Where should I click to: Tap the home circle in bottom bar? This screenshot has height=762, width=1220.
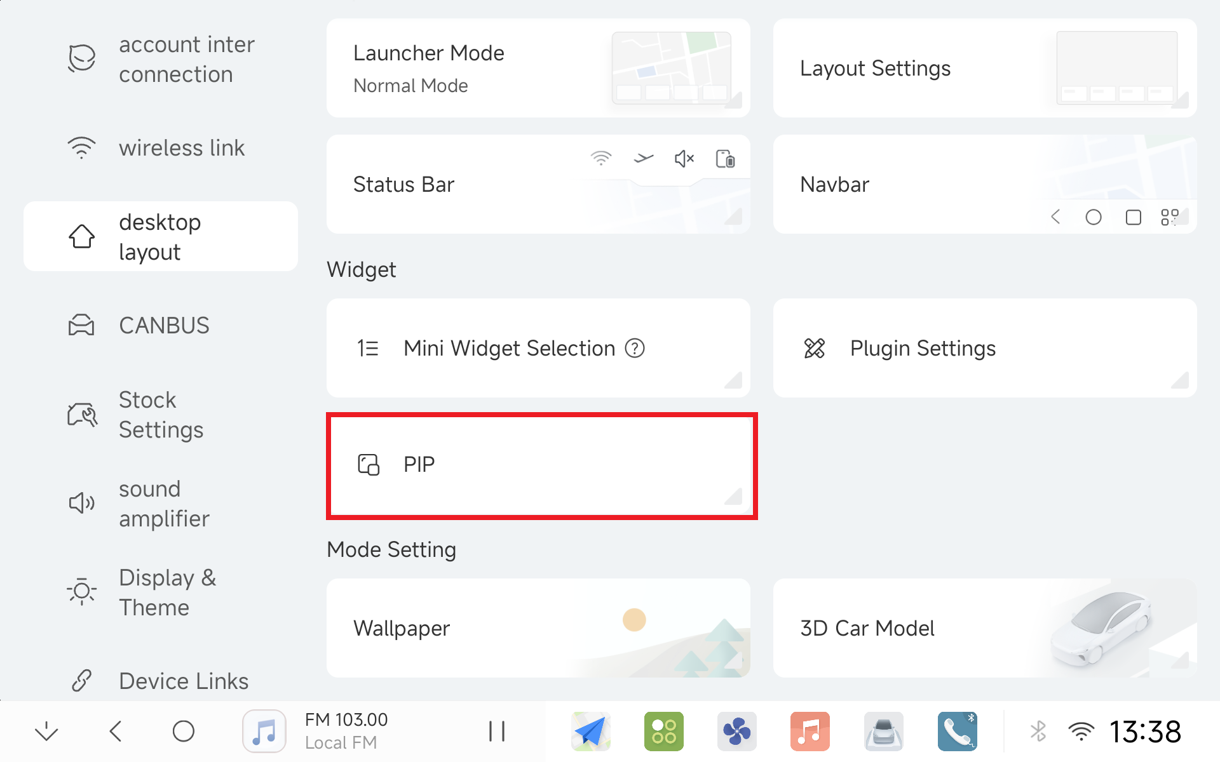click(x=184, y=732)
